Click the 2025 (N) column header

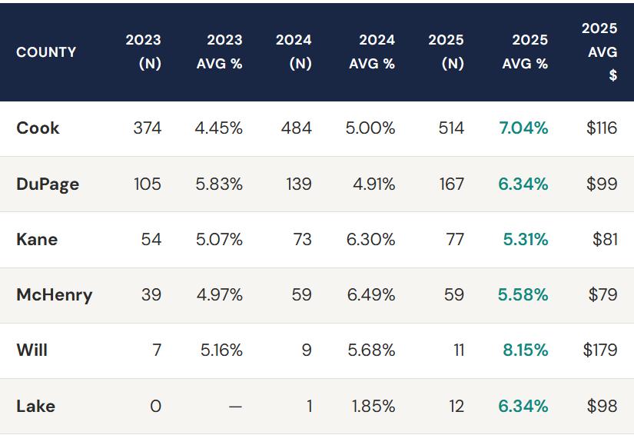[x=446, y=51]
